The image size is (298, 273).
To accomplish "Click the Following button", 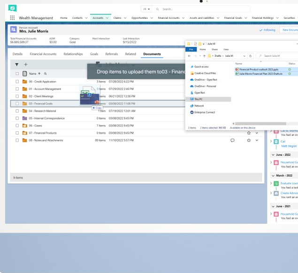I will (x=267, y=30).
